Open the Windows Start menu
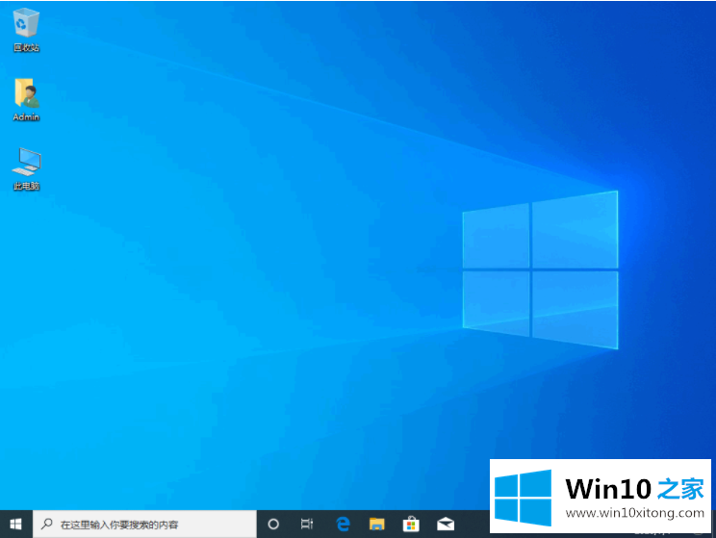The height and width of the screenshot is (538, 716). 16,524
